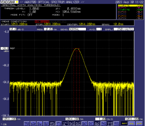Toggle the SGL single sweep mode
The image size is (145, 126).
point(132,124)
